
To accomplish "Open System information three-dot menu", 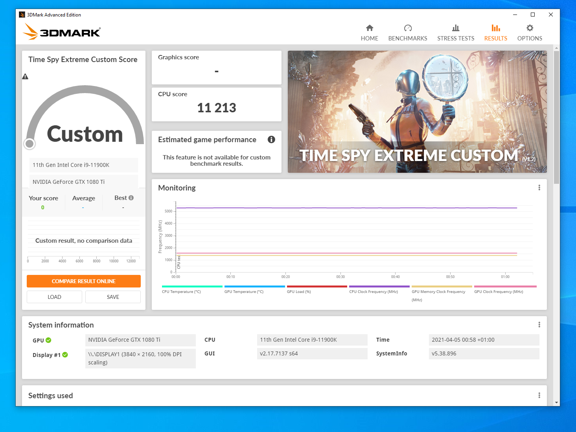I will click(539, 325).
